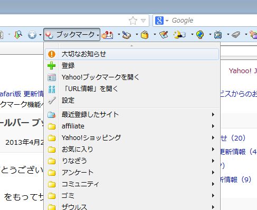The width and height of the screenshot is (257, 210).
Task: Click the TV toolbar icon
Action: (x=218, y=35)
